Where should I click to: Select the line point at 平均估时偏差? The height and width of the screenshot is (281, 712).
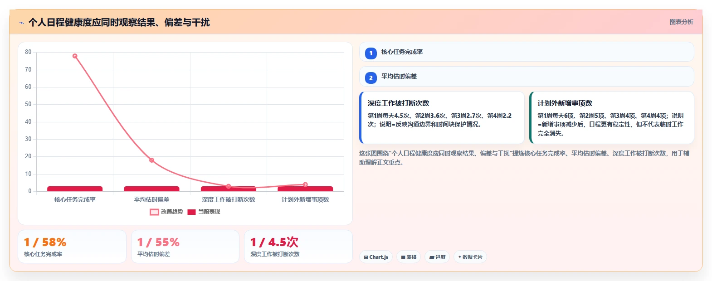tap(151, 160)
